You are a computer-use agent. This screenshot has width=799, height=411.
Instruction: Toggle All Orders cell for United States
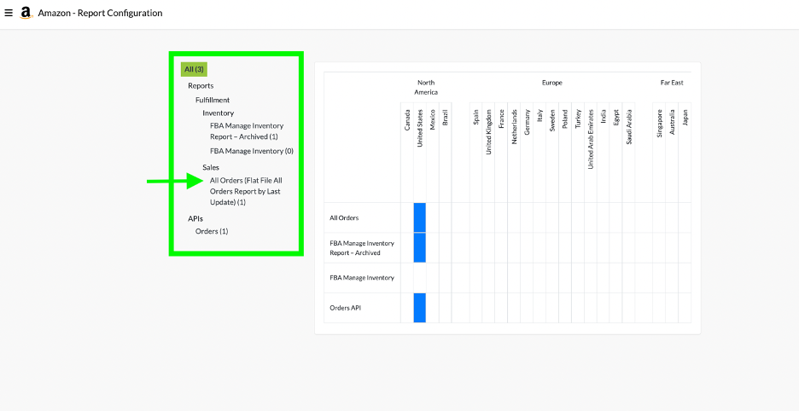pyautogui.click(x=420, y=217)
